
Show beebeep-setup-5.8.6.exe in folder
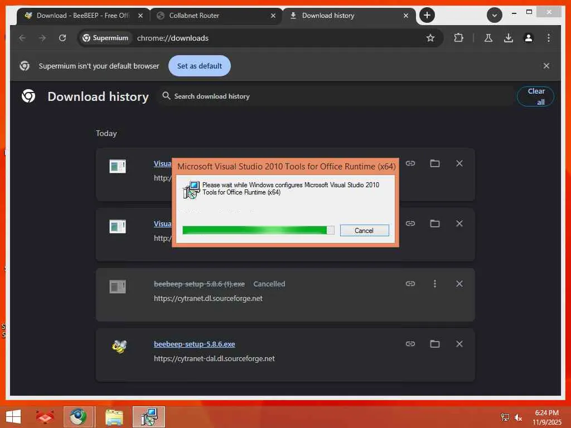(435, 343)
